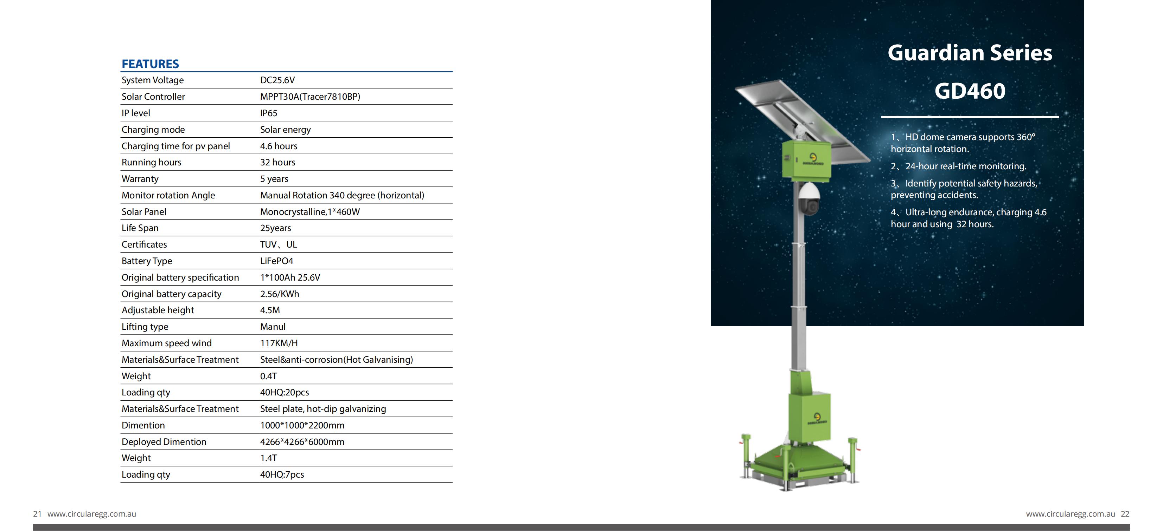Select the 'Maximum speed wind' label
The height and width of the screenshot is (531, 1163).
tap(167, 343)
